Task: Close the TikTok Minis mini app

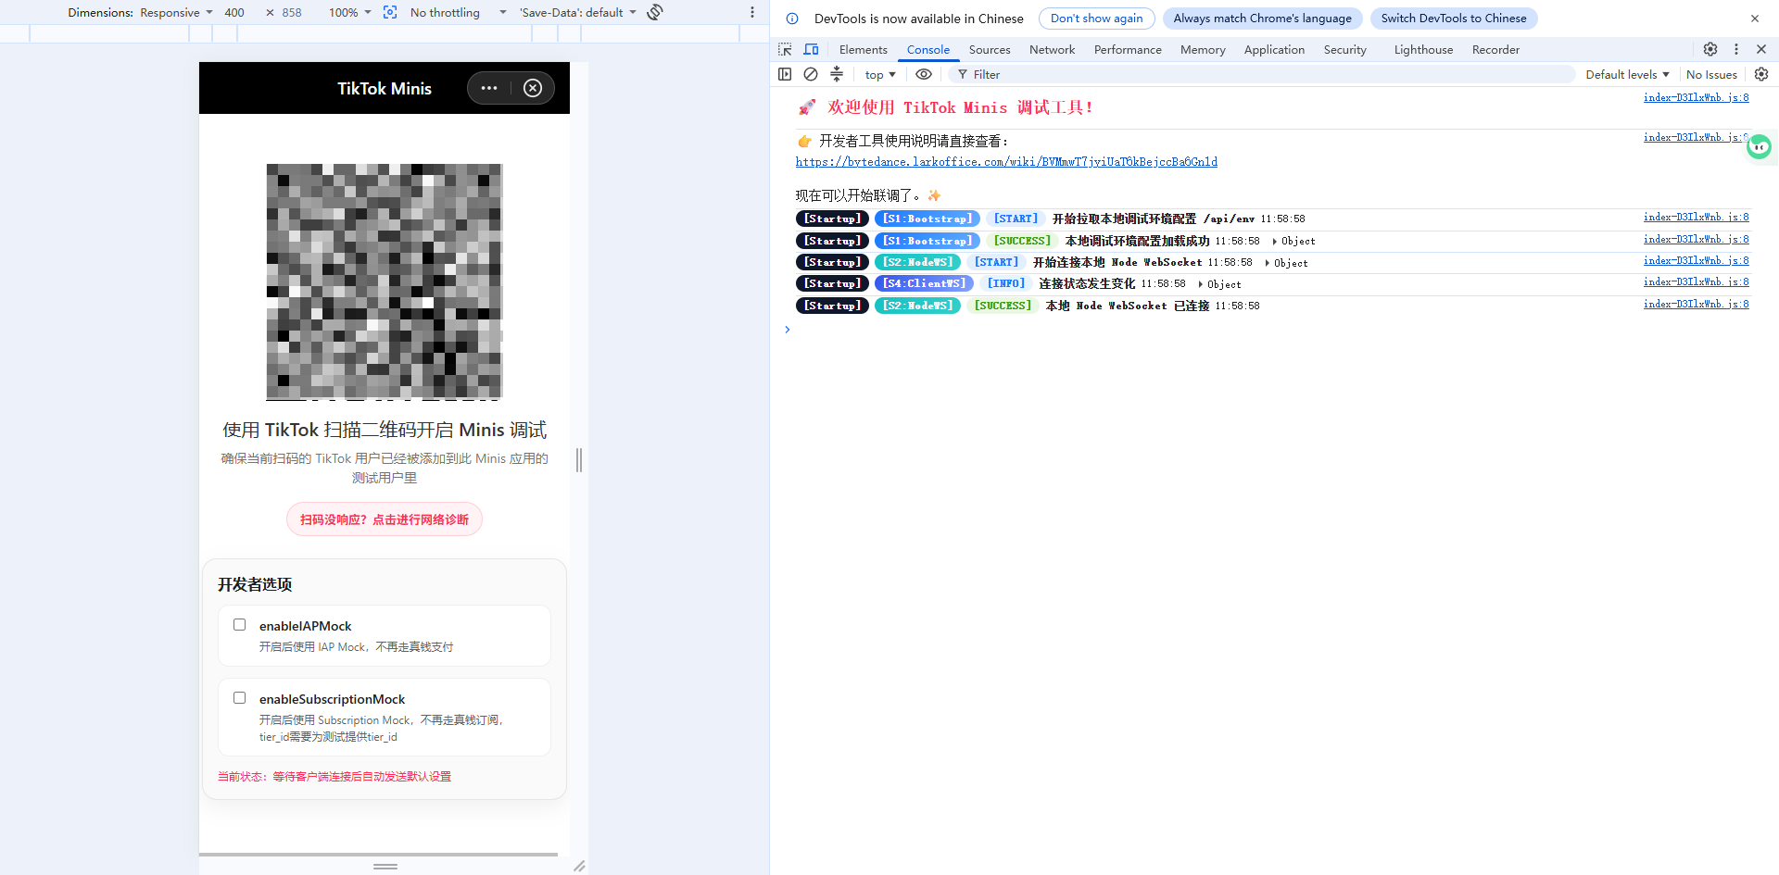Action: coord(533,88)
